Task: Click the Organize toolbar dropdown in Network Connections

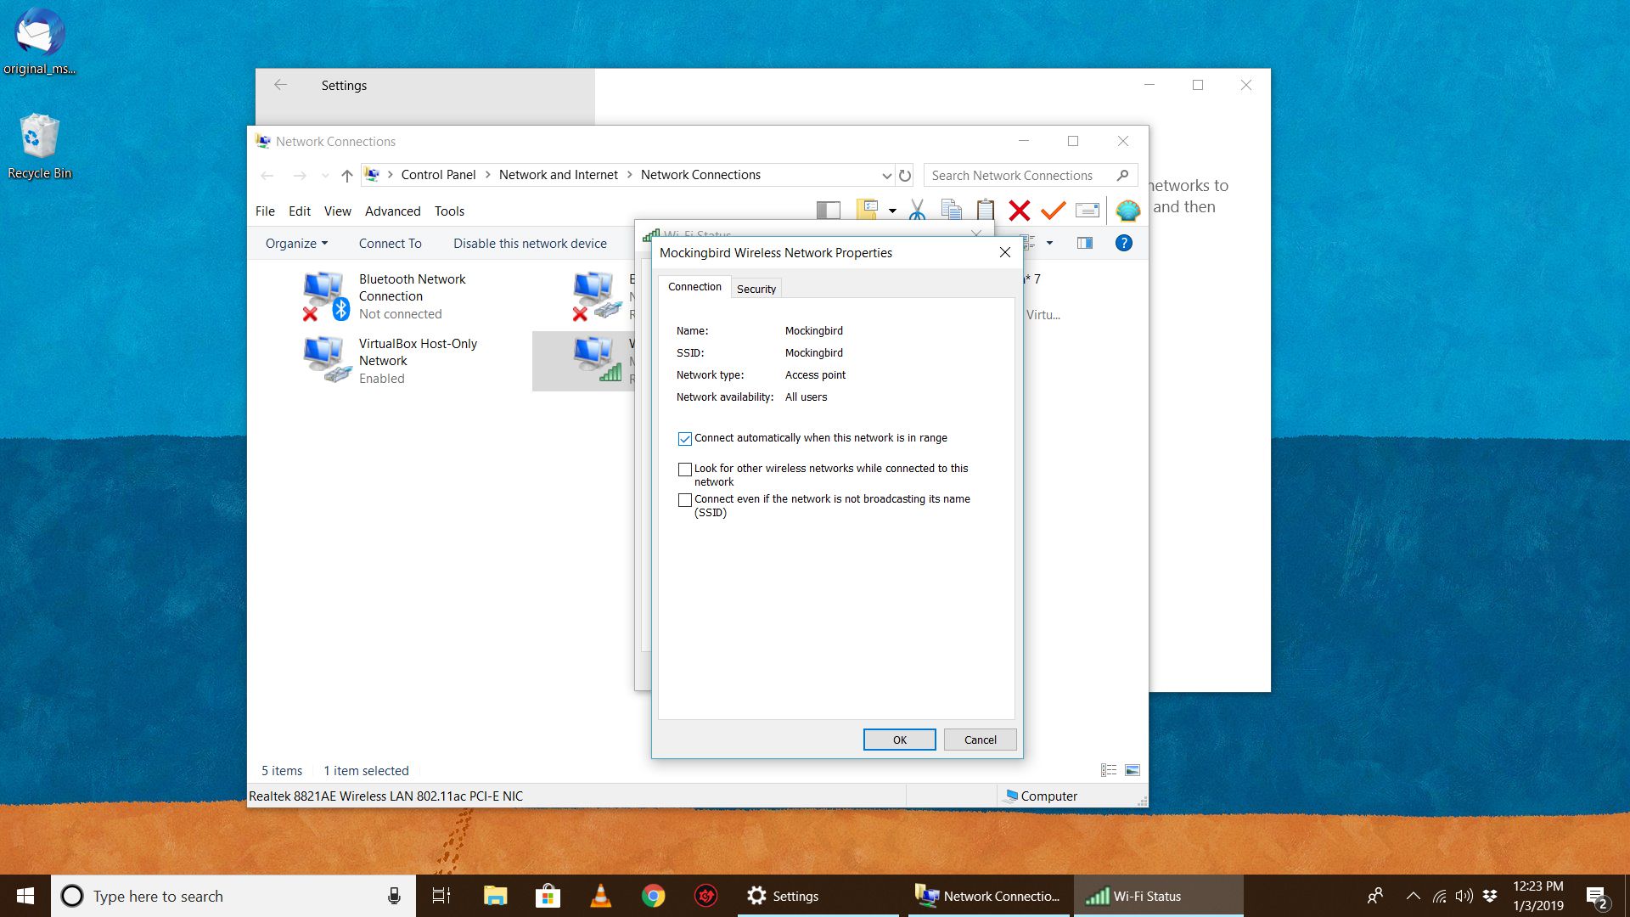Action: click(295, 242)
